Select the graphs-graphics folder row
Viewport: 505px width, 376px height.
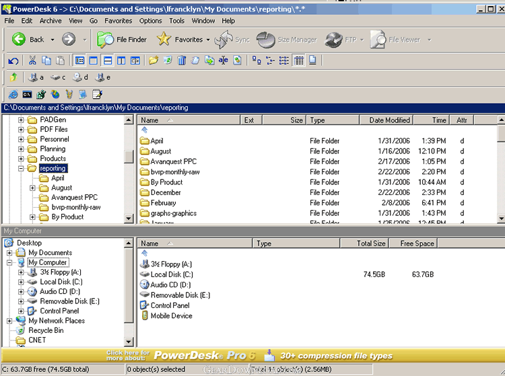click(x=168, y=213)
